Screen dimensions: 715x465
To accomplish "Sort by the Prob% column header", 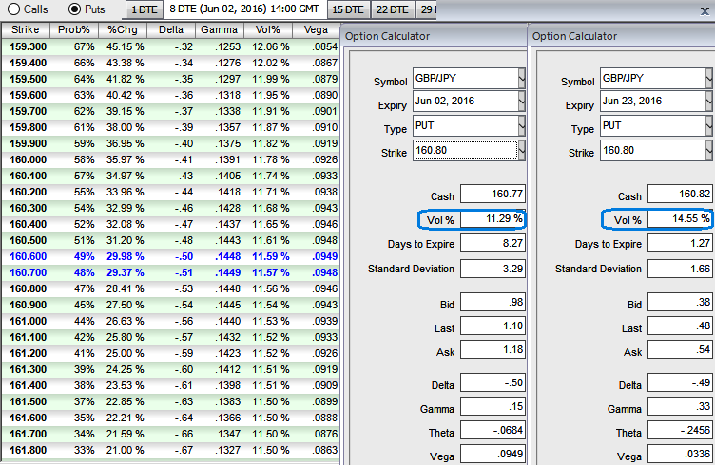I will (74, 30).
